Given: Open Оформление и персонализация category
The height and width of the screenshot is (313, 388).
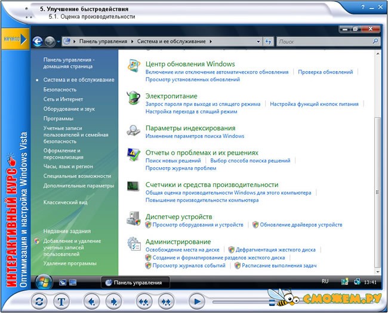Looking at the screenshot, I should click(63, 154).
